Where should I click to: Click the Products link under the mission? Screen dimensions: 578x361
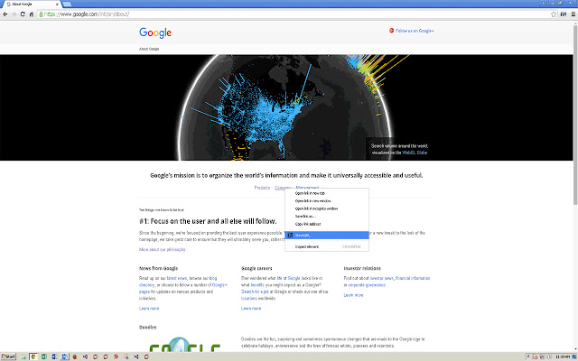tap(262, 188)
